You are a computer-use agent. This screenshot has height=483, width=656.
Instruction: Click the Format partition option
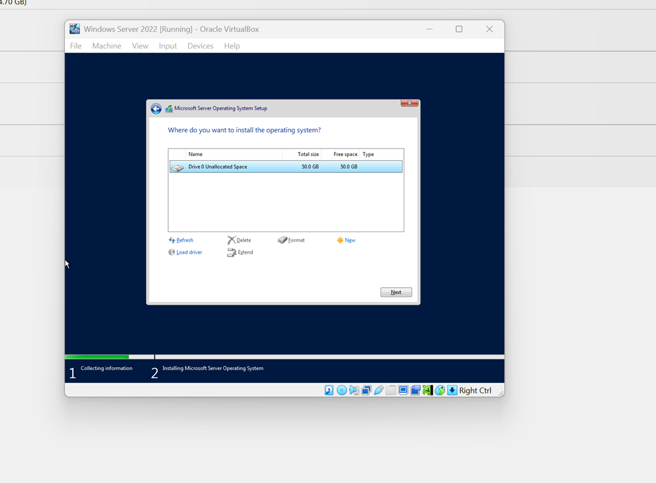point(291,240)
